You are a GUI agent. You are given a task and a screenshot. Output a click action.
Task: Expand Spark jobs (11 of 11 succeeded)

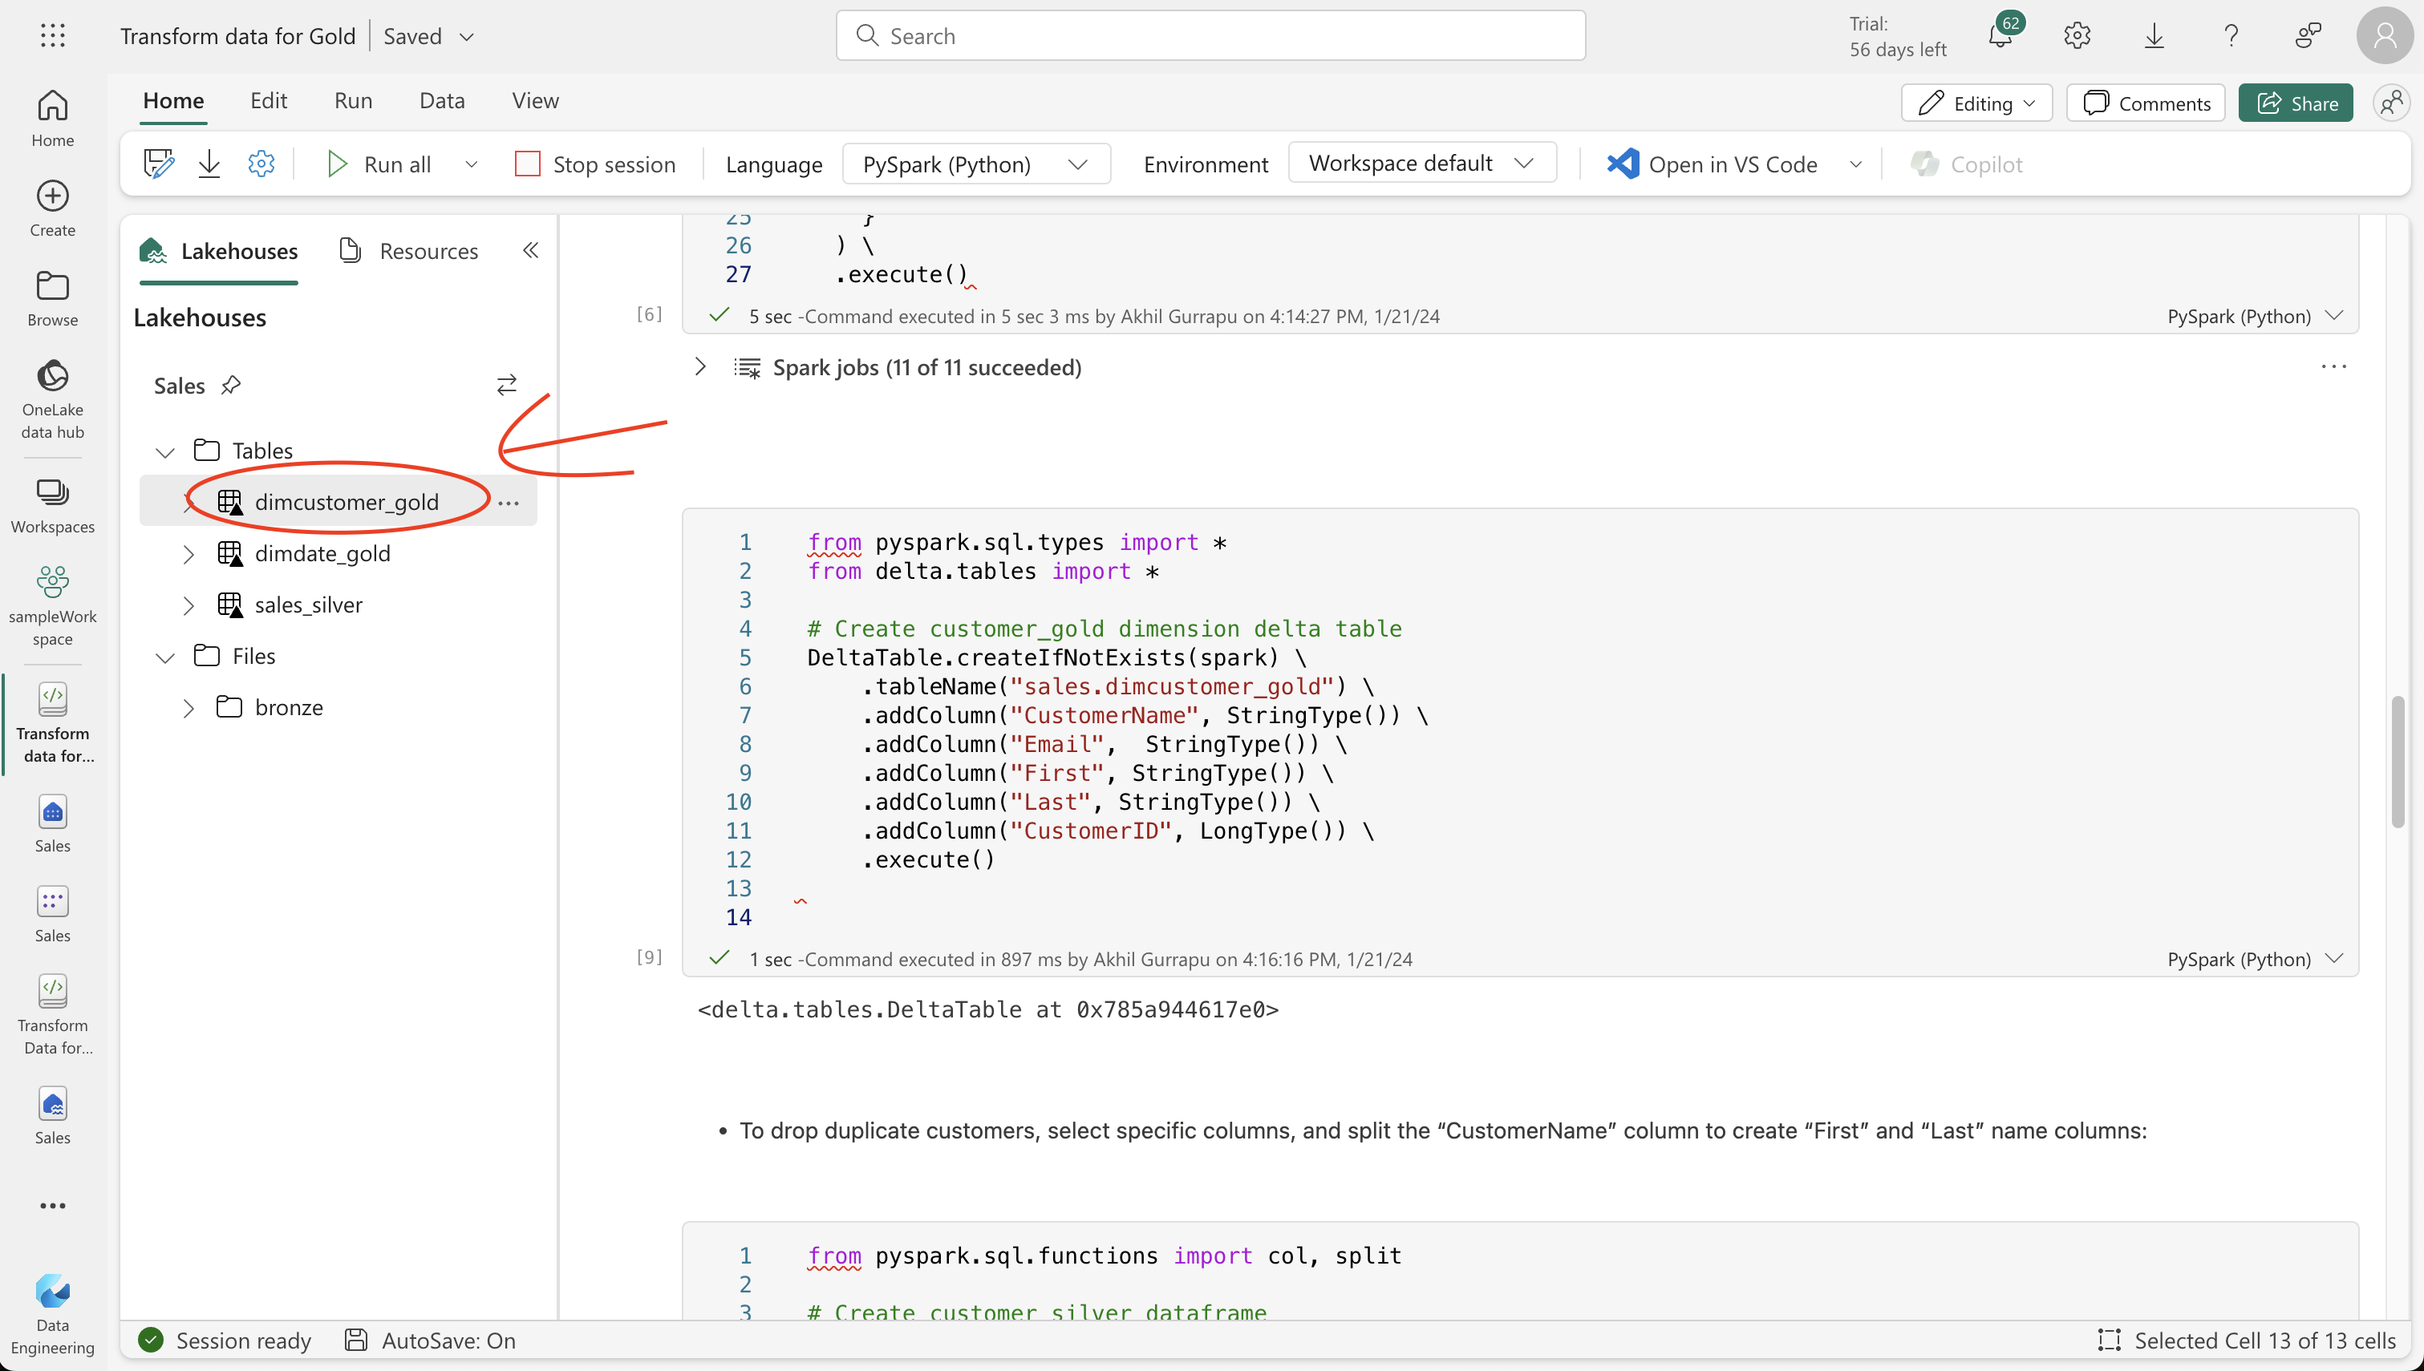click(700, 366)
